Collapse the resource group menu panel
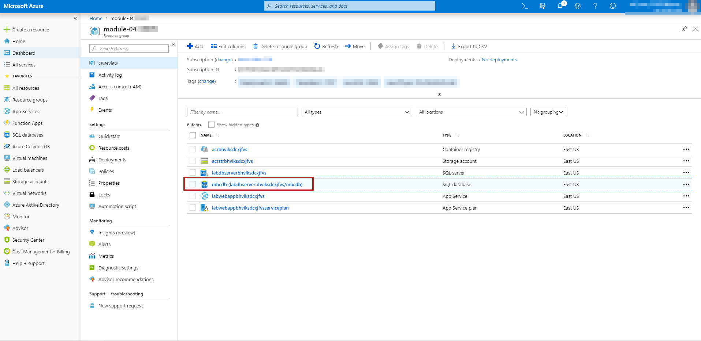This screenshot has height=341, width=701. click(x=173, y=45)
